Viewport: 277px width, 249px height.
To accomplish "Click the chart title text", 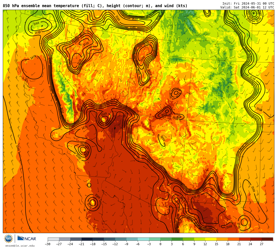I will pyautogui.click(x=95, y=6).
